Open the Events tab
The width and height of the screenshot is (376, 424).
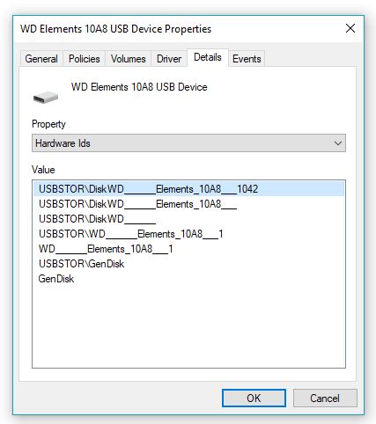pos(247,59)
